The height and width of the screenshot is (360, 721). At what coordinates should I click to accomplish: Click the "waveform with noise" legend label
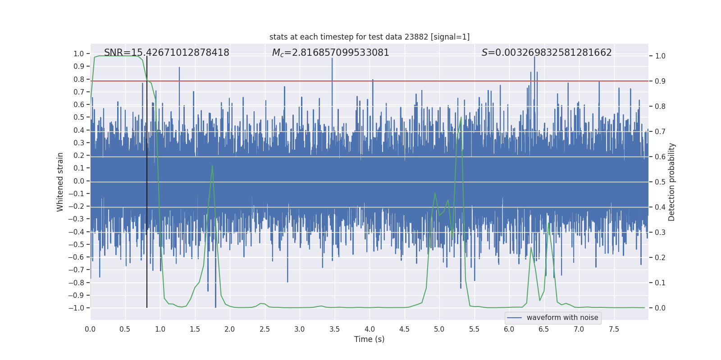pos(562,318)
